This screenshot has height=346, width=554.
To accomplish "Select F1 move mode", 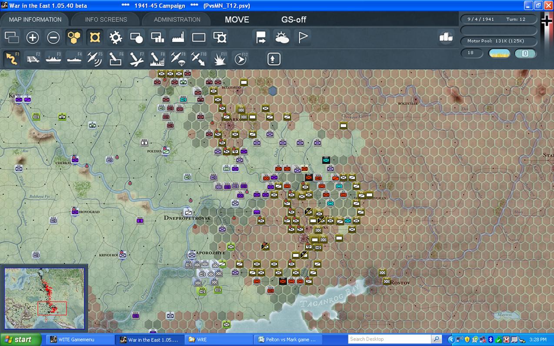I will coord(12,59).
